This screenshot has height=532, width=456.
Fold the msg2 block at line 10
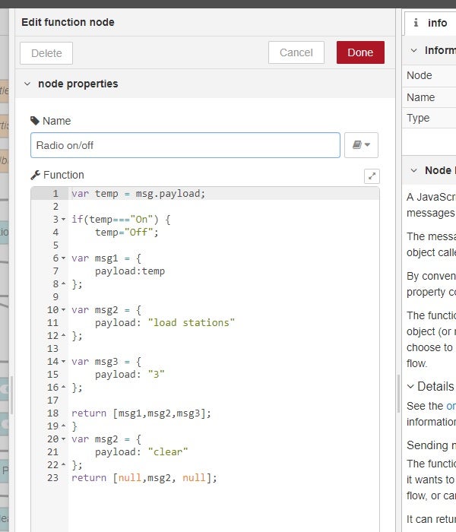click(63, 310)
